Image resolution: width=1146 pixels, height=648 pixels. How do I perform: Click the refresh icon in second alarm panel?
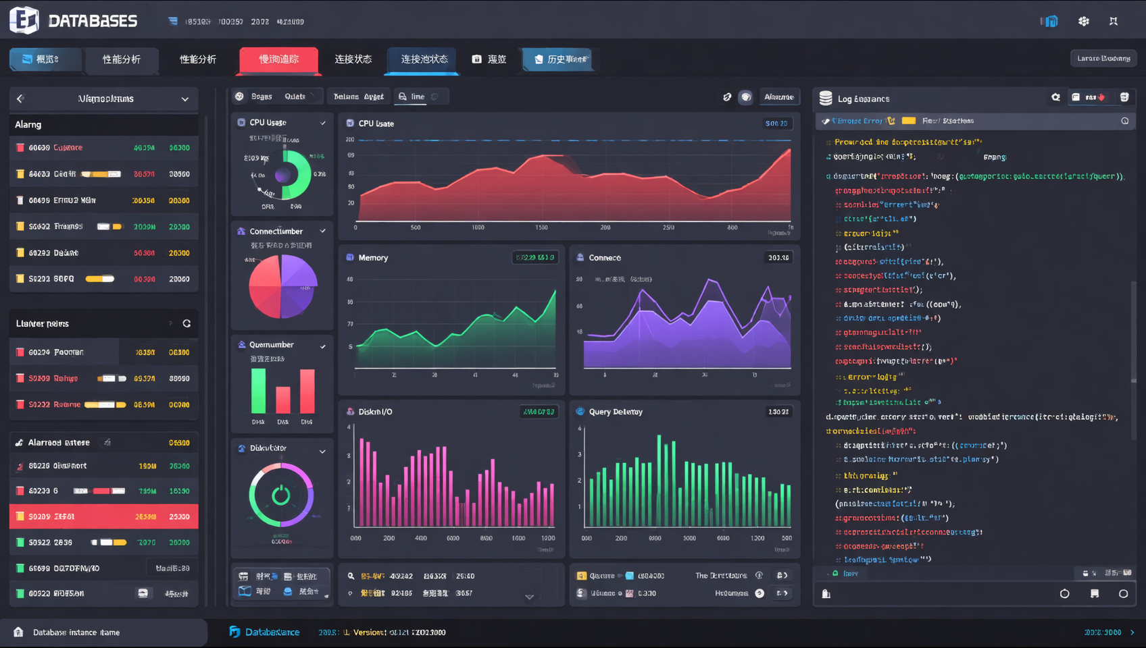pos(186,324)
